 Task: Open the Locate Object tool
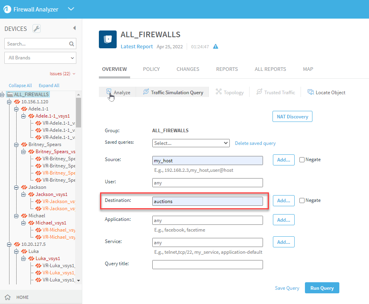[x=326, y=92]
